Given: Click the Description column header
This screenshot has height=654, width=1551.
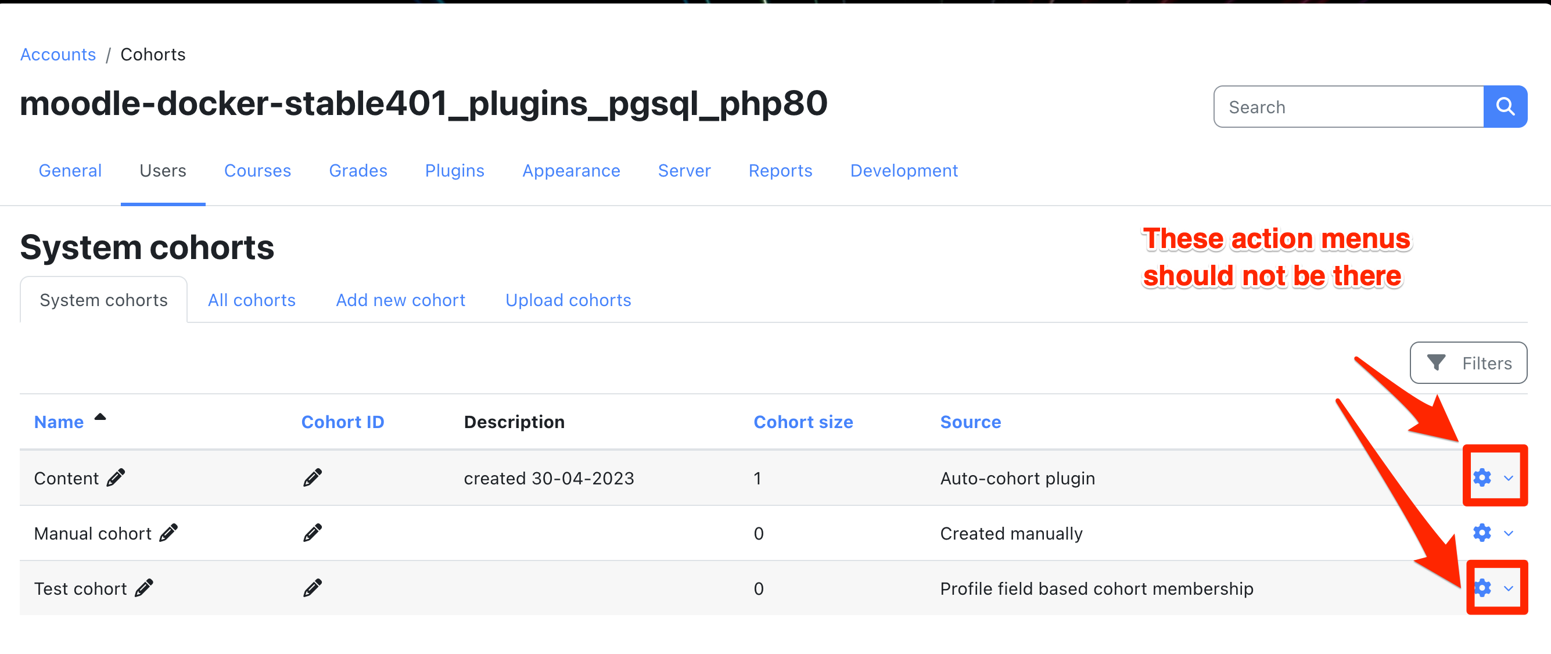Looking at the screenshot, I should click(x=514, y=422).
